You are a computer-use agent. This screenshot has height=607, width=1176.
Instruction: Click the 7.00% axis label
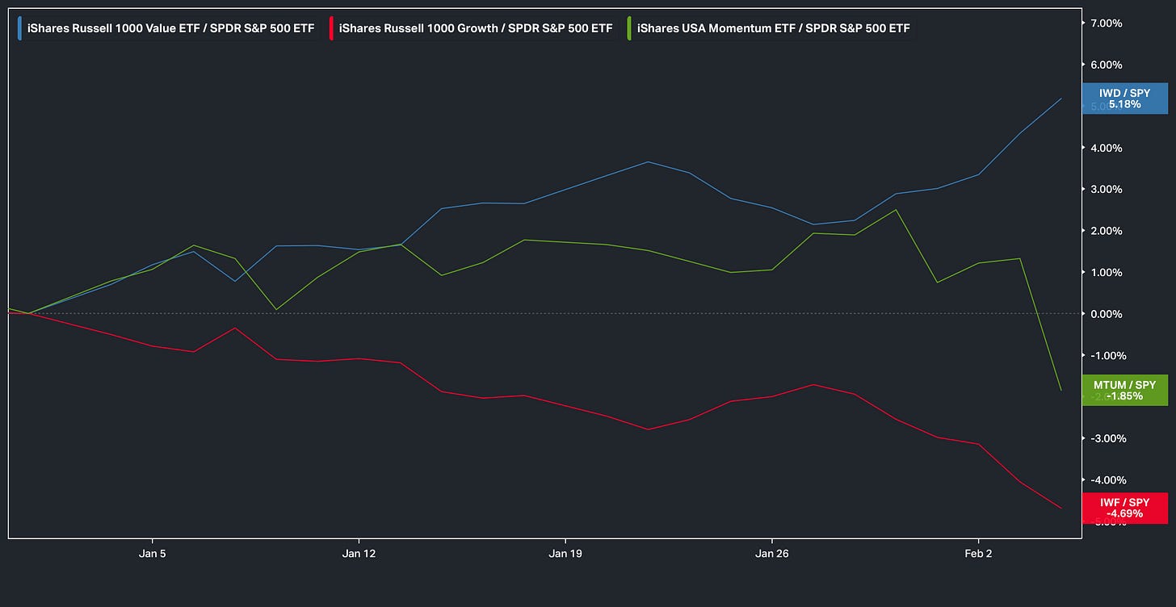click(1106, 23)
